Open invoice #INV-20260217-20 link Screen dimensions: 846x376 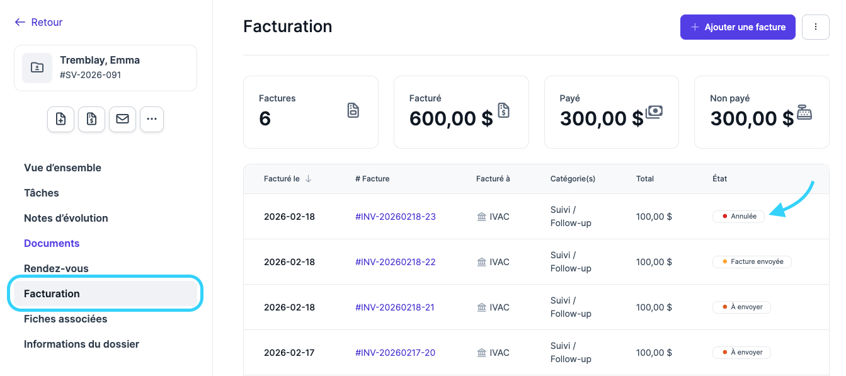pos(396,353)
